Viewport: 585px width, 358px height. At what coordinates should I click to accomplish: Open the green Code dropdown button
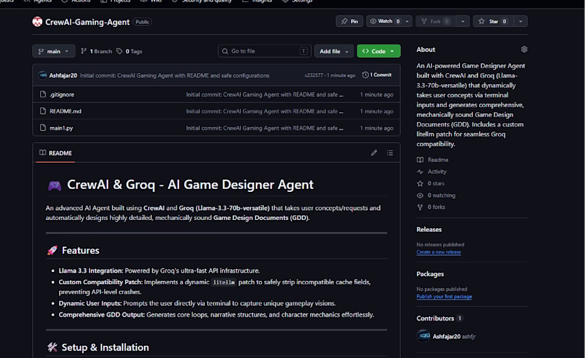378,51
